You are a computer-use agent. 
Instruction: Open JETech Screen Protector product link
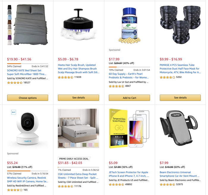pos(129,174)
